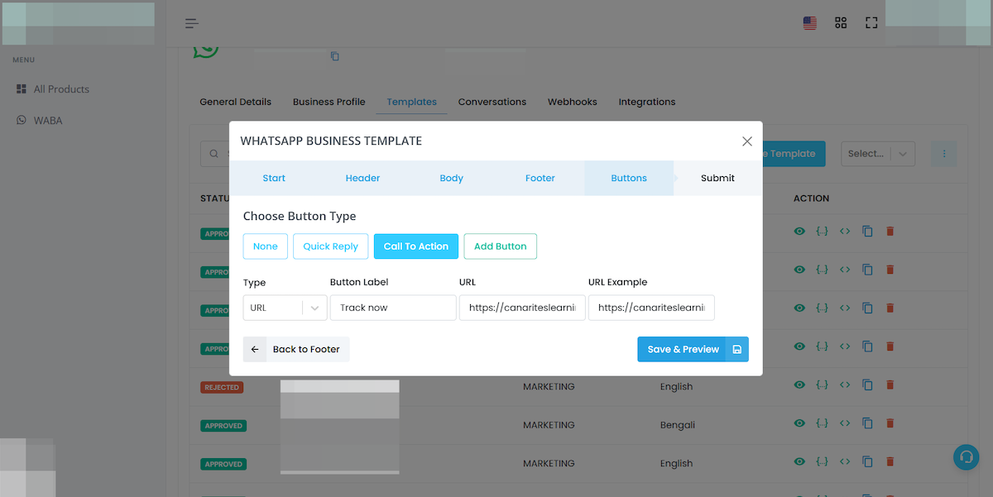Screen dimensions: 993x497
Task: Open code brackets icon in Bengali row
Action: click(845, 423)
